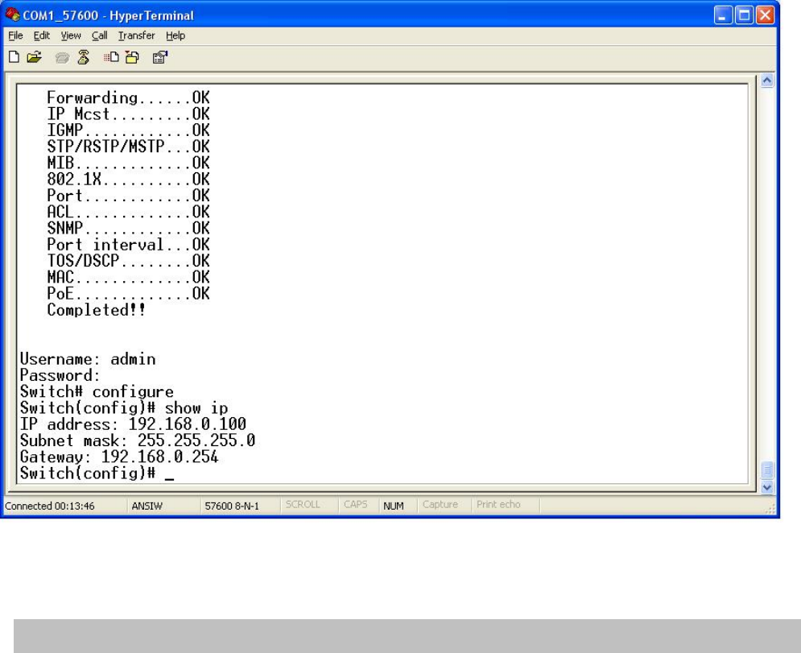The image size is (801, 653).
Task: Click the Call (connect) toolbar icon
Action: (x=62, y=58)
